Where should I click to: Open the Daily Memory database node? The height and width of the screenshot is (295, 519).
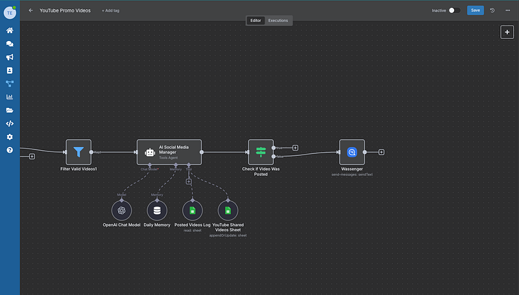coord(156,210)
